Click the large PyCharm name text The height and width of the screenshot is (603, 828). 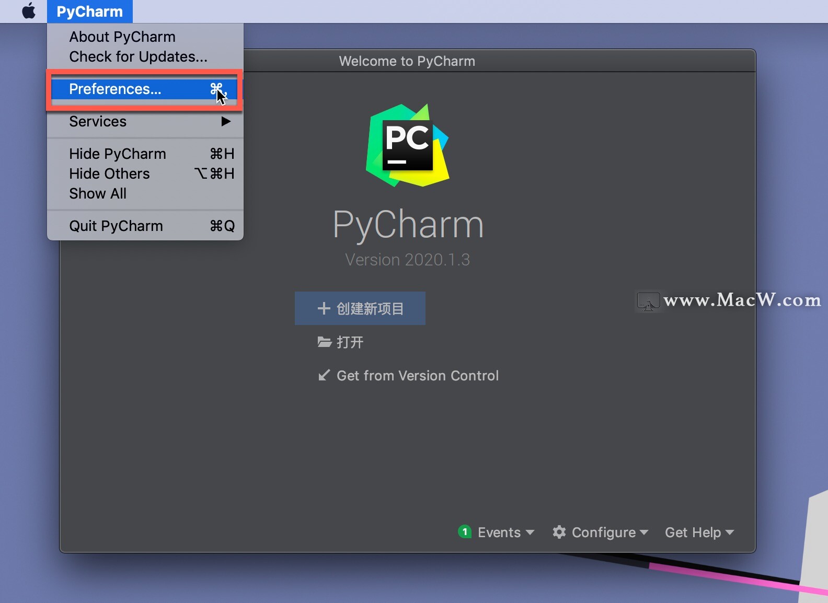pyautogui.click(x=408, y=225)
